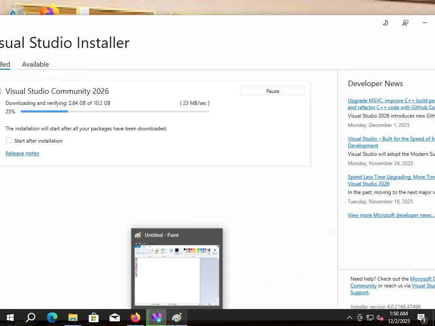Click Untitled - Paint preview title

click(x=162, y=235)
